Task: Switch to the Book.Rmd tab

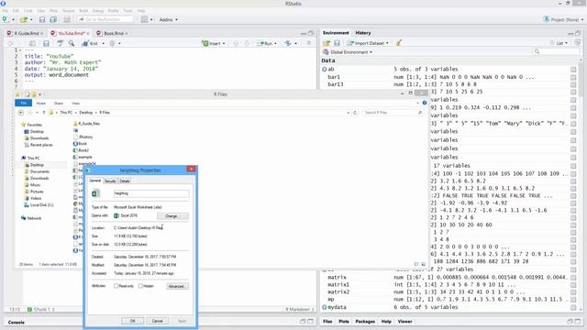Action: coord(114,33)
